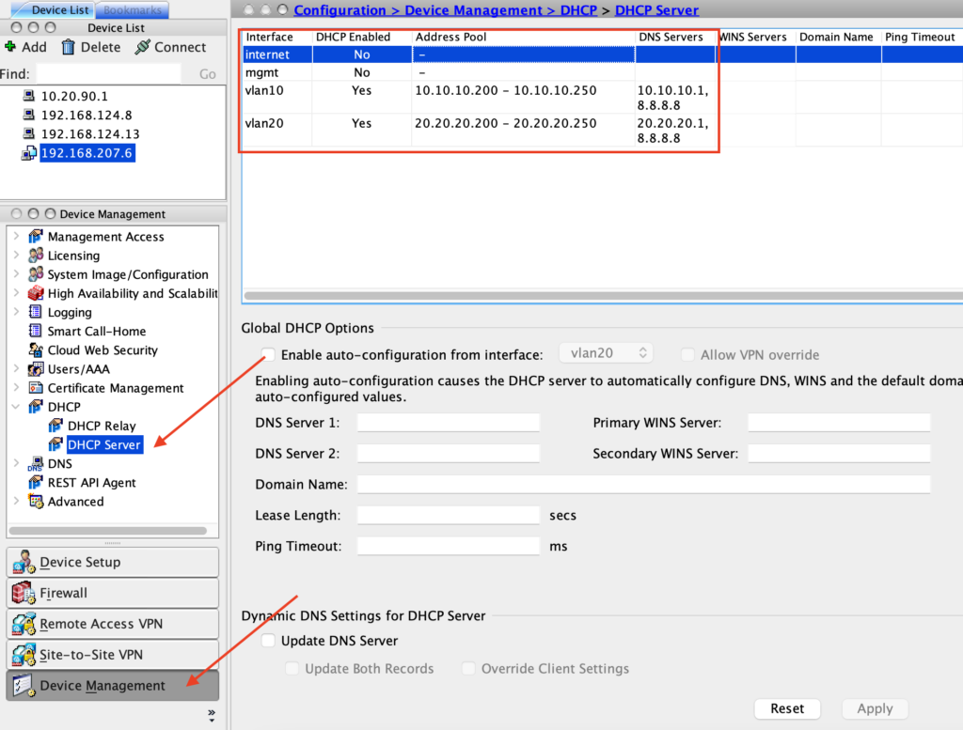Select device icon for 192.168.207.6

pos(28,153)
